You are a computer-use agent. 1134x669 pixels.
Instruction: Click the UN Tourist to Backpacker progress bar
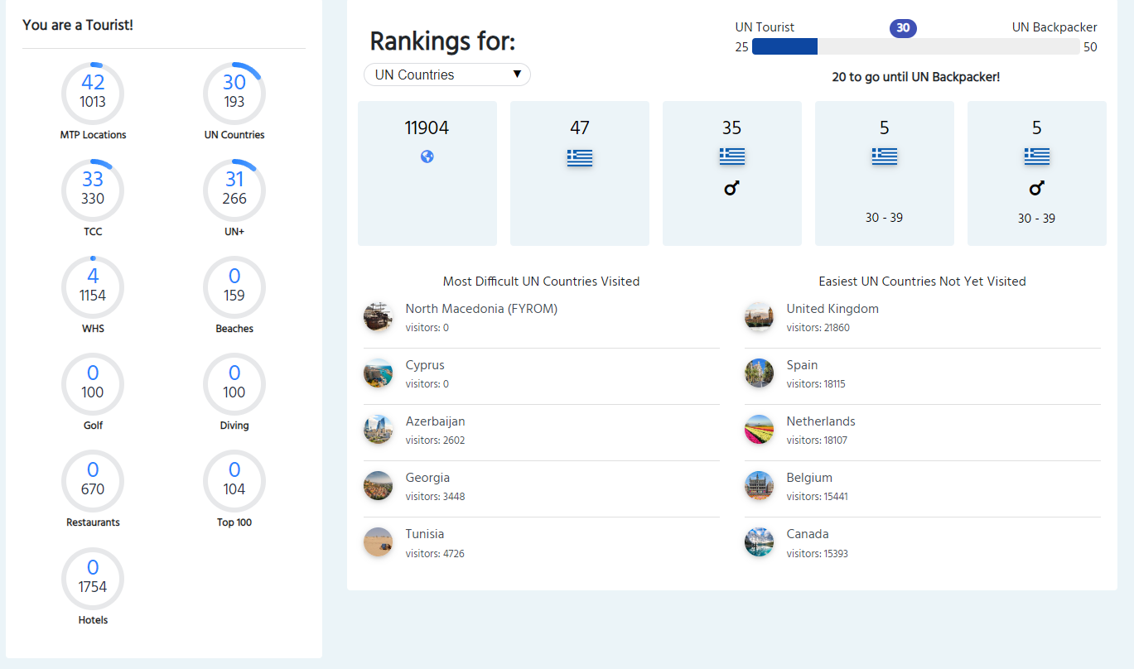915,47
